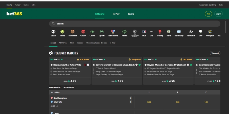This screenshot has height=114, width=229.
Task: Open the Darts board icon
Action: click(x=169, y=32)
